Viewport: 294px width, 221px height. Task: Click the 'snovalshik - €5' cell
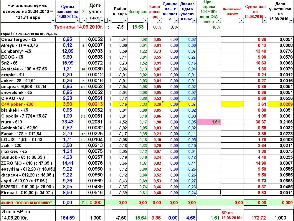click(28, 92)
